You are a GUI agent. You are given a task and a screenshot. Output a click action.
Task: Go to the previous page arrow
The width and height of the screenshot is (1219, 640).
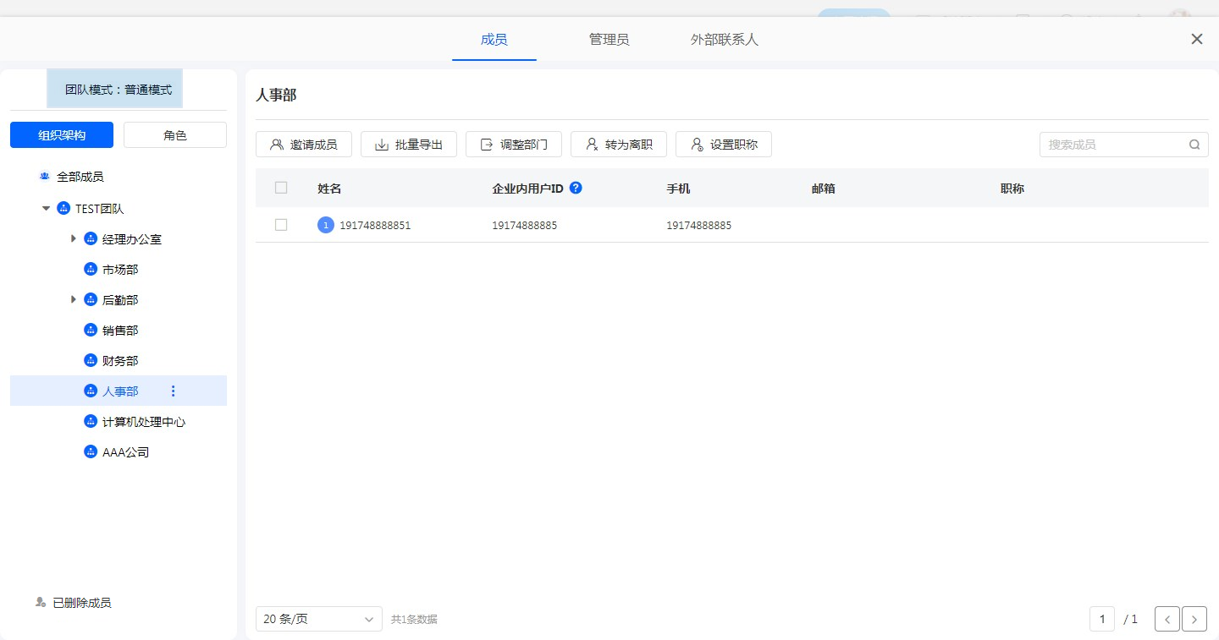pos(1167,619)
